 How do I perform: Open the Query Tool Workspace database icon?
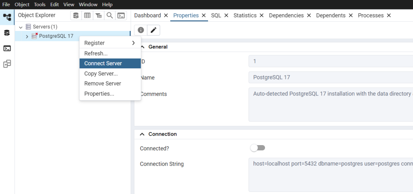(x=7, y=33)
